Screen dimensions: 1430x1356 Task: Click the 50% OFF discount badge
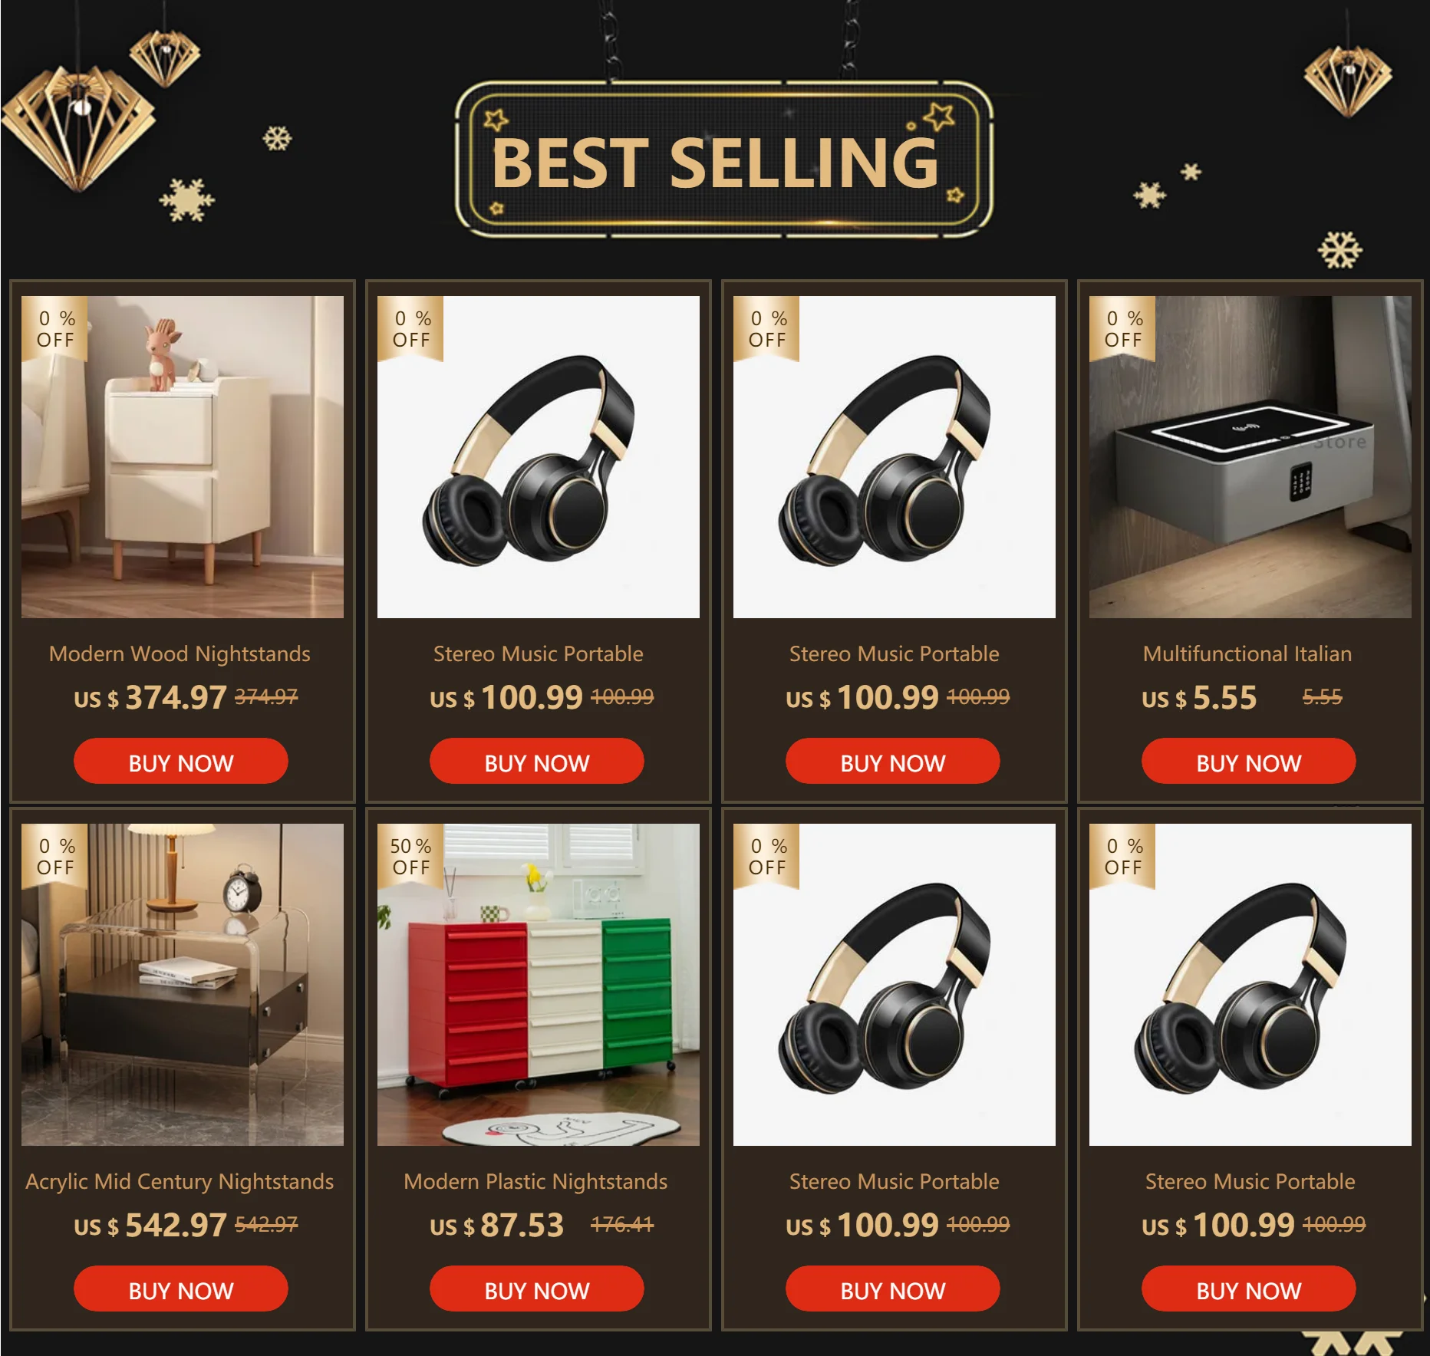click(x=410, y=857)
